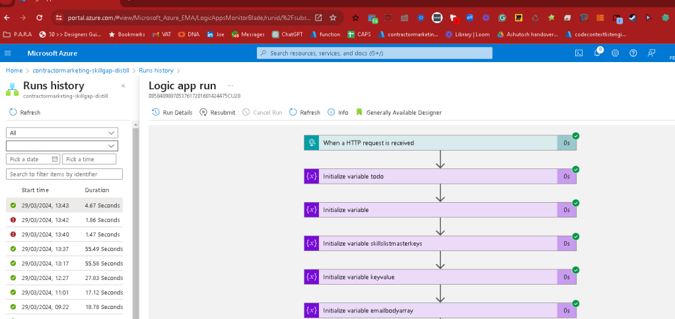Open Initialize variable emailbodyarray step
This screenshot has height=319, width=675.
(440, 310)
